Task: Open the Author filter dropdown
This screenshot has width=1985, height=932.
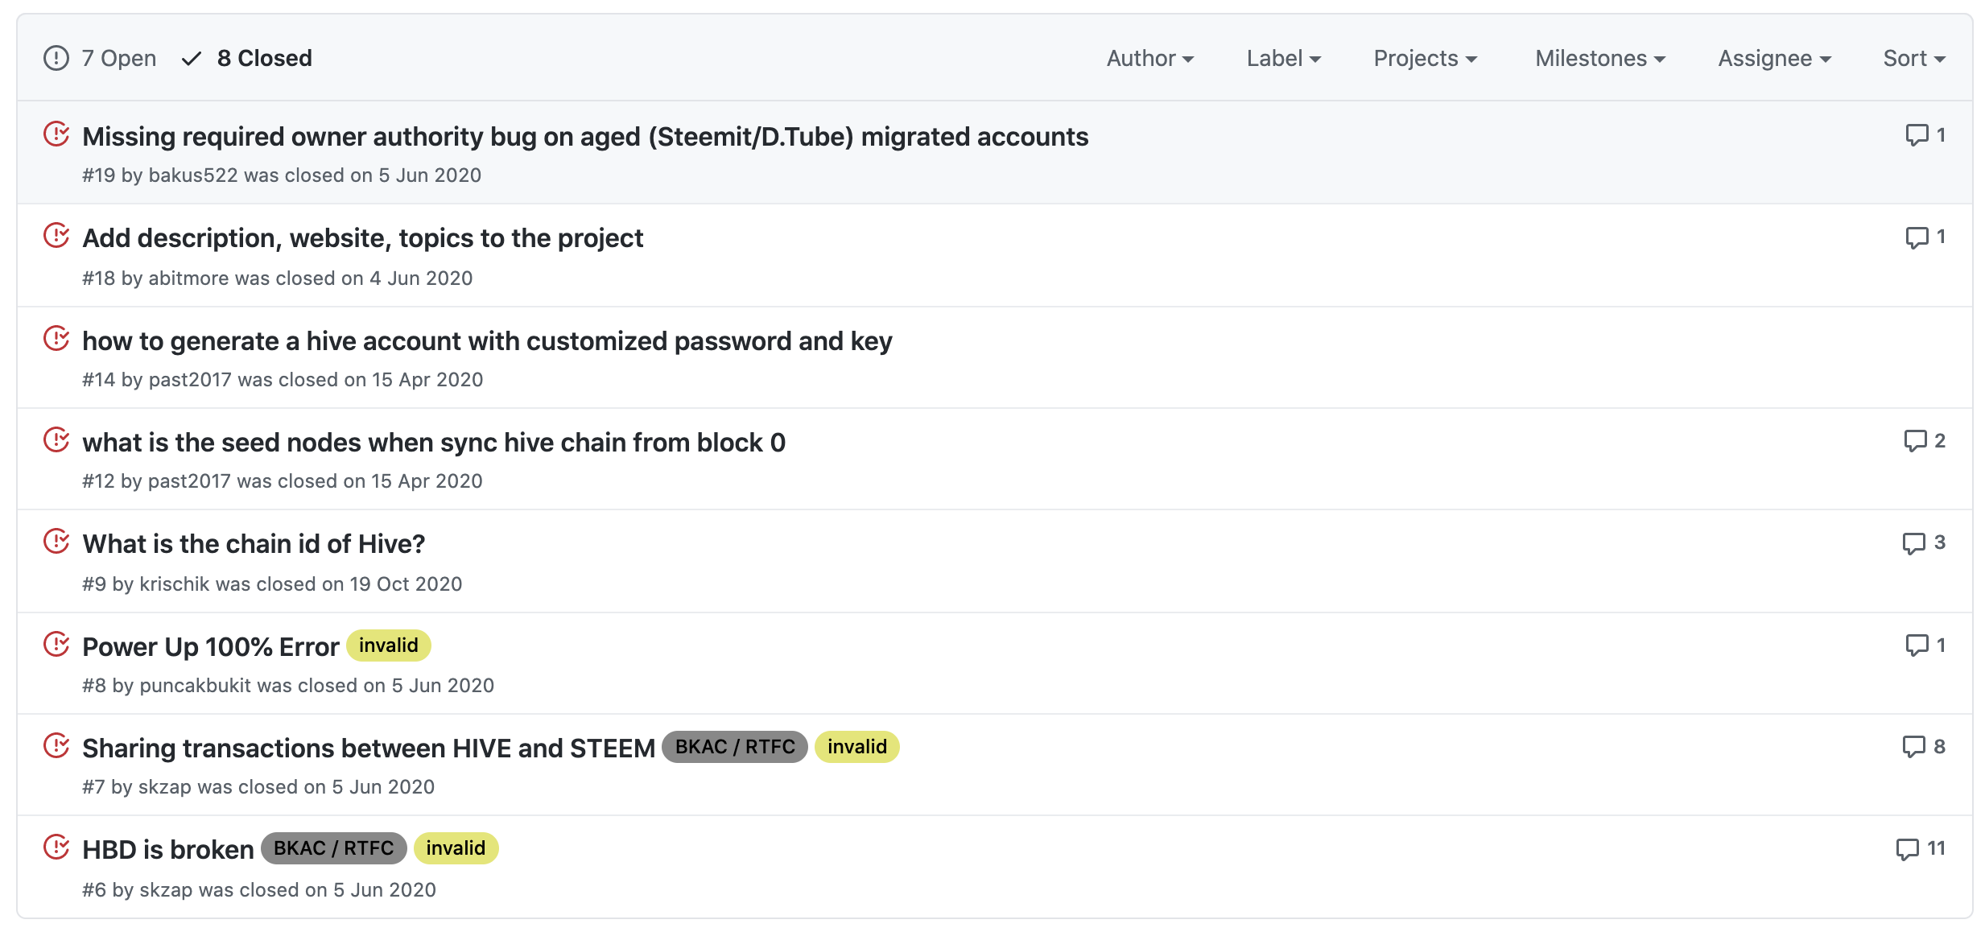Action: coord(1149,58)
